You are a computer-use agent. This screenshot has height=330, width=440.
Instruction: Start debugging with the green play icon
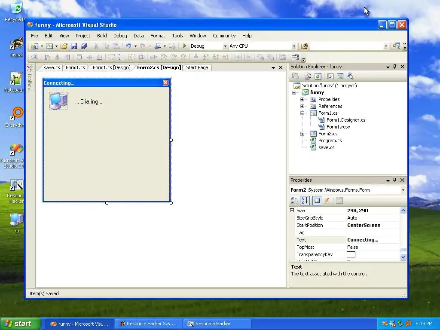(x=185, y=46)
